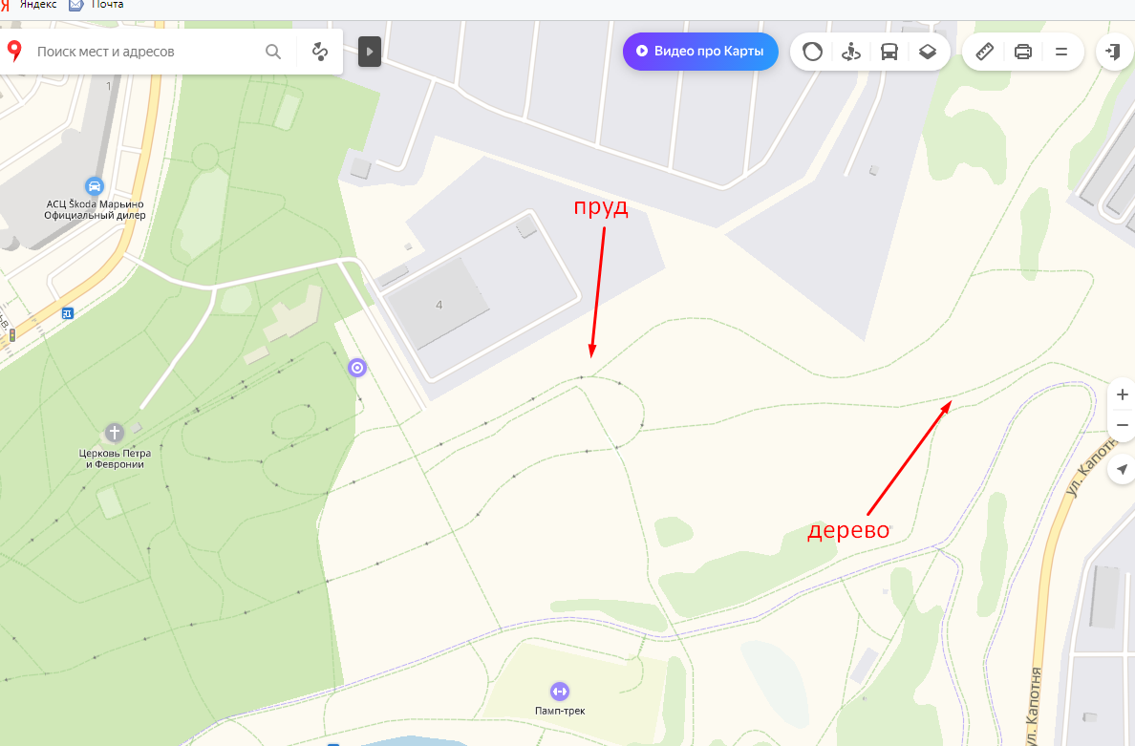This screenshot has height=746, width=1135.
Task: Select the Церковь Петра и Февронии marker
Action: pyautogui.click(x=115, y=433)
